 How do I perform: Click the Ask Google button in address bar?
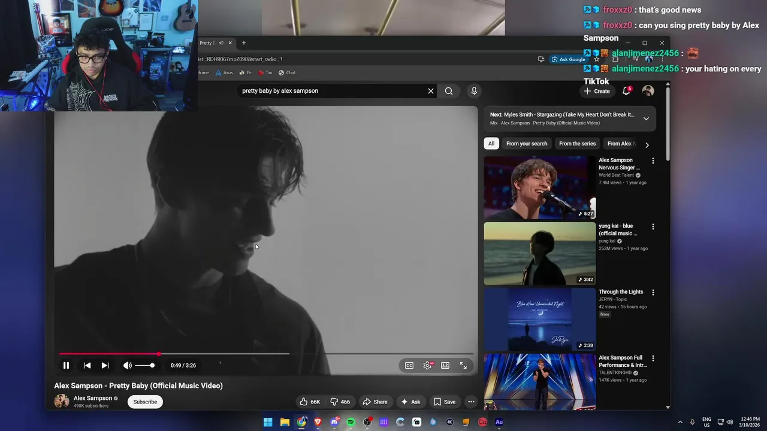coord(568,59)
